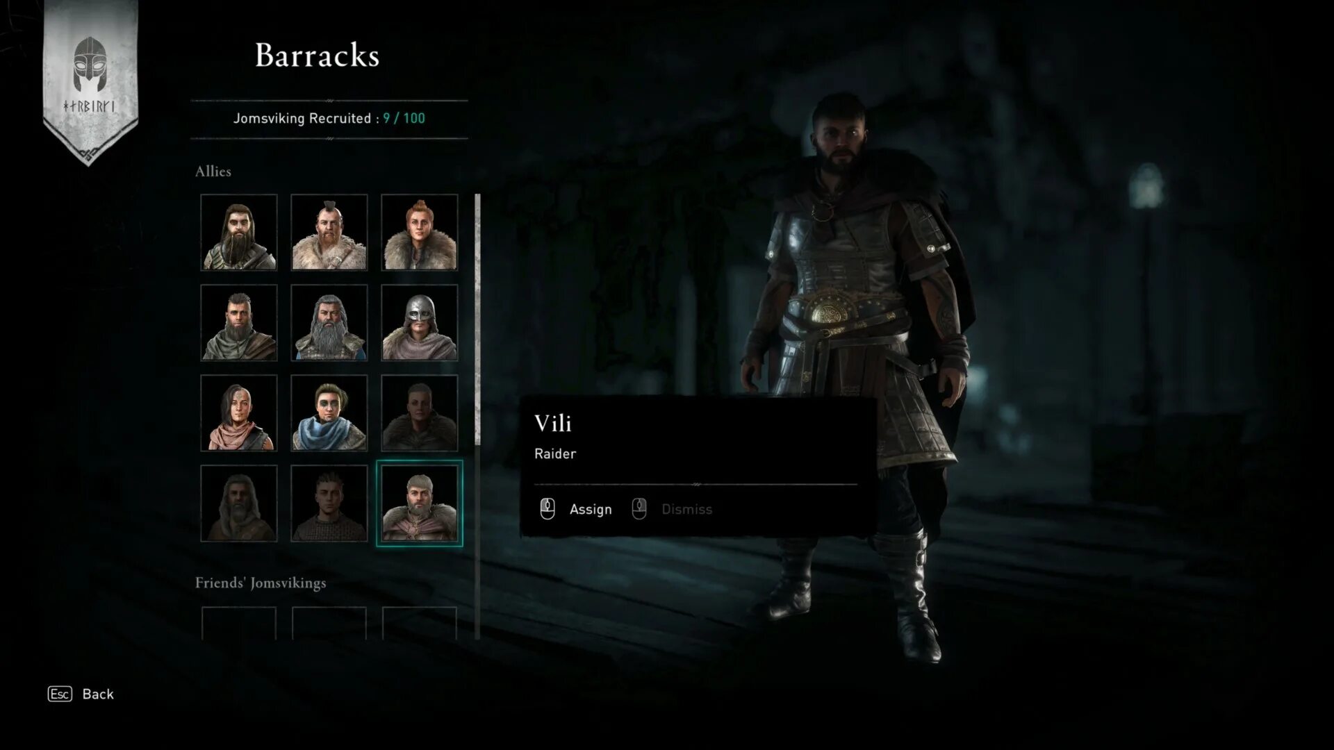The image size is (1334, 750).
Task: Click the allies list scrollbar
Action: click(477, 319)
